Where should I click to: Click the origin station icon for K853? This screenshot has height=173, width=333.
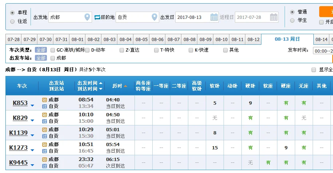click(x=44, y=100)
